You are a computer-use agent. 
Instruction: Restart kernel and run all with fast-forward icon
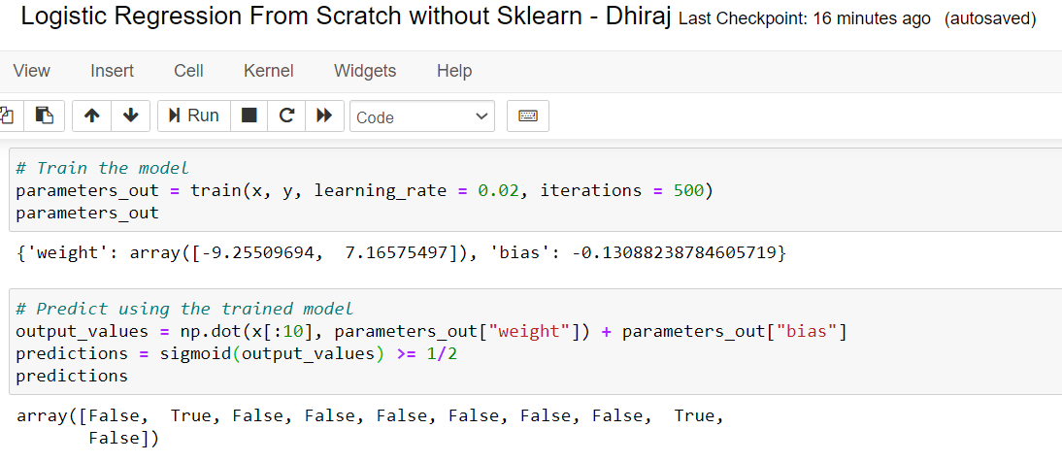coord(324,115)
